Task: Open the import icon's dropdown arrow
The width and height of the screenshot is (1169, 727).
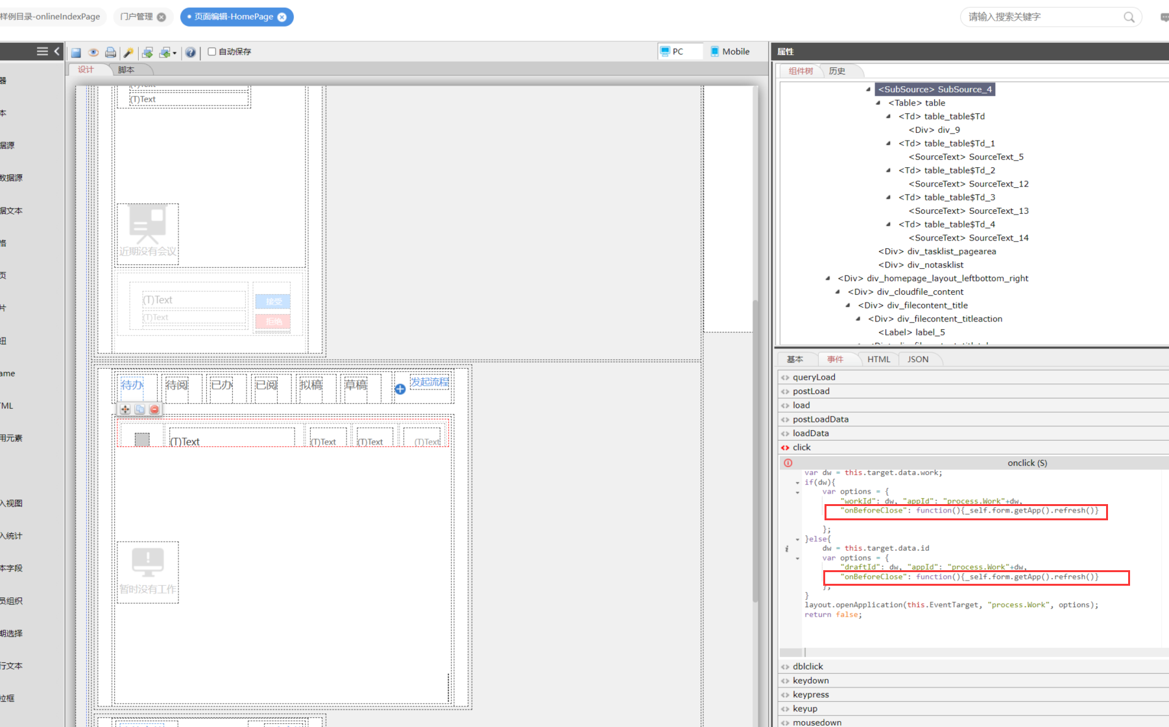Action: (x=175, y=53)
